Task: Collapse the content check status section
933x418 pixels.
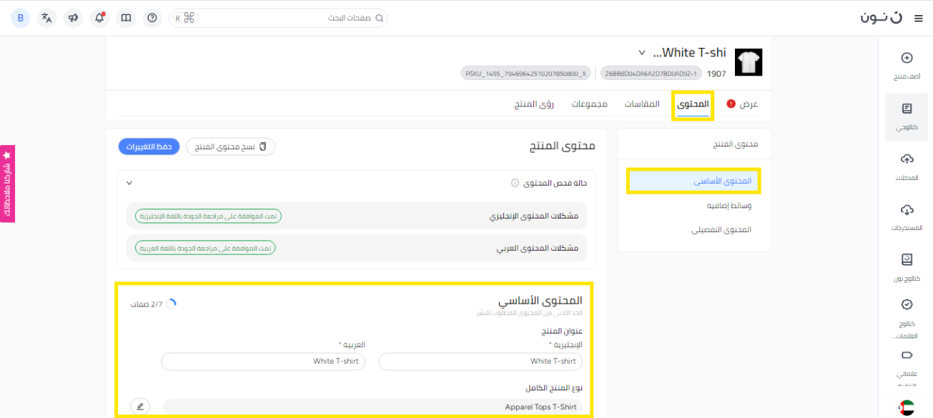Action: click(x=129, y=183)
